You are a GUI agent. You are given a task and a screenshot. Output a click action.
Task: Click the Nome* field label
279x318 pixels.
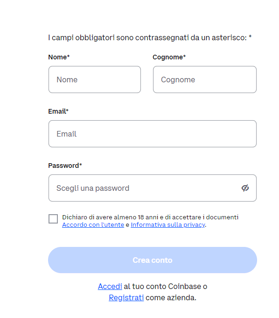(x=59, y=57)
